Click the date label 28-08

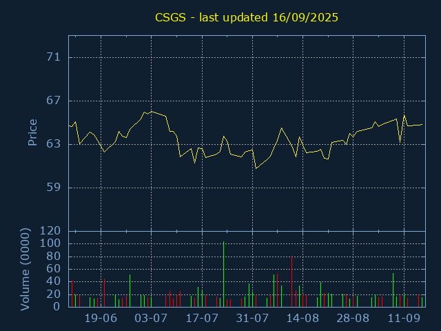click(x=353, y=319)
